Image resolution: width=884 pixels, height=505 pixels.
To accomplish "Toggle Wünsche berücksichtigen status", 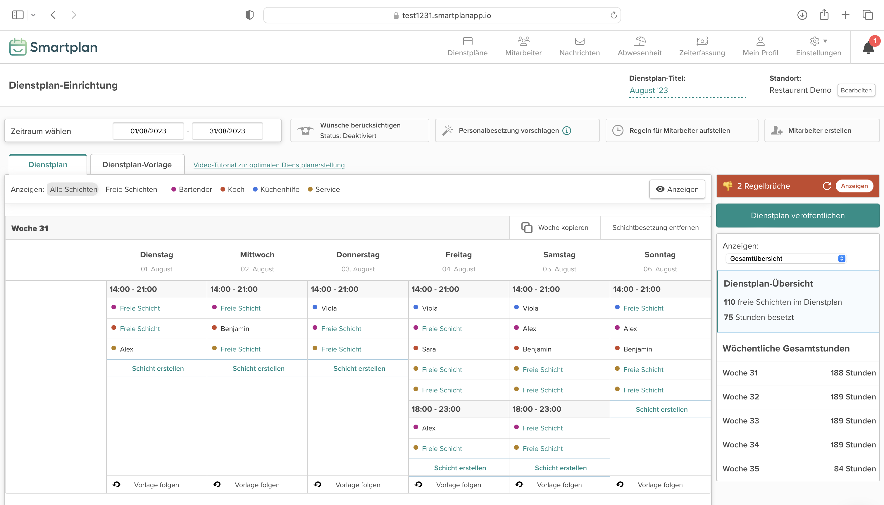I will [359, 130].
